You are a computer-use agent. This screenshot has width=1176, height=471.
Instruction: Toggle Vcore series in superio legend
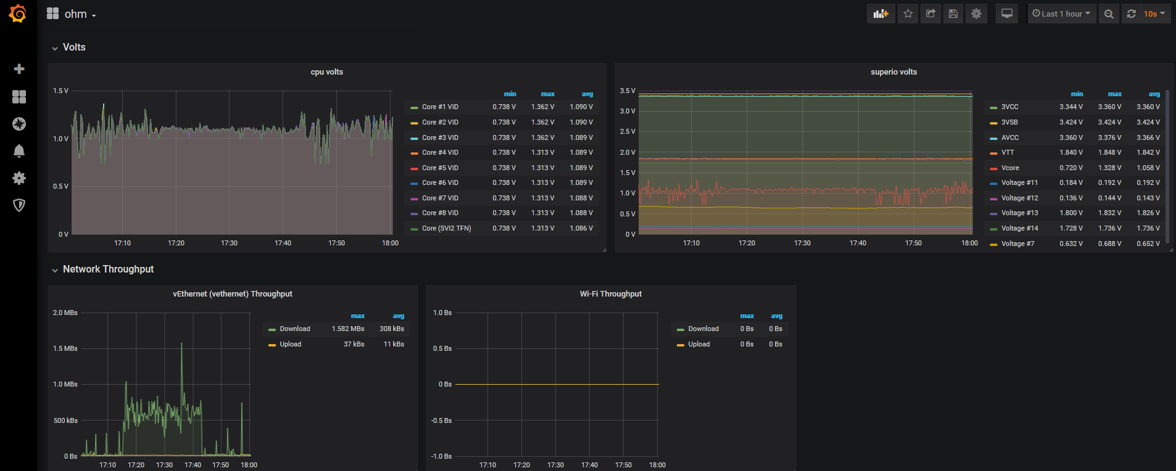1009,168
